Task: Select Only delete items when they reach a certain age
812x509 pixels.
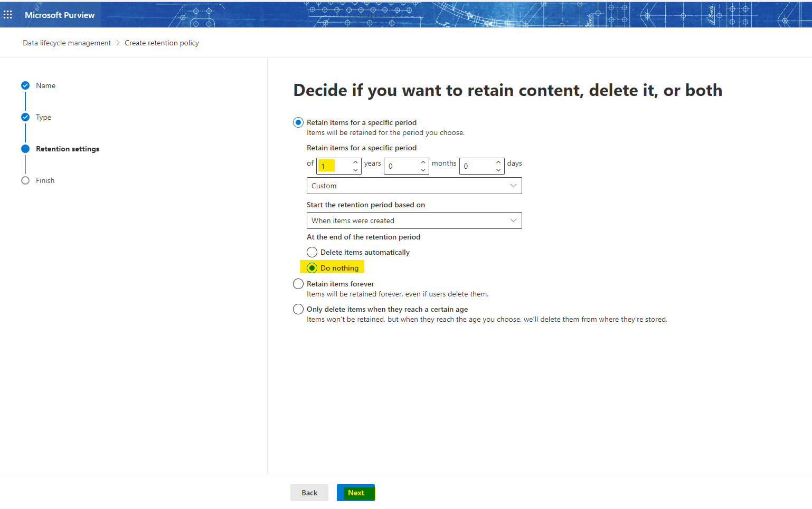Action: (298, 309)
